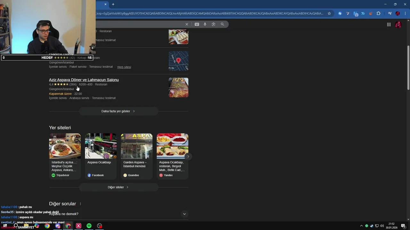Open the Discord taskbar icon
Image resolution: width=410 pixels, height=230 pixels.
58,226
